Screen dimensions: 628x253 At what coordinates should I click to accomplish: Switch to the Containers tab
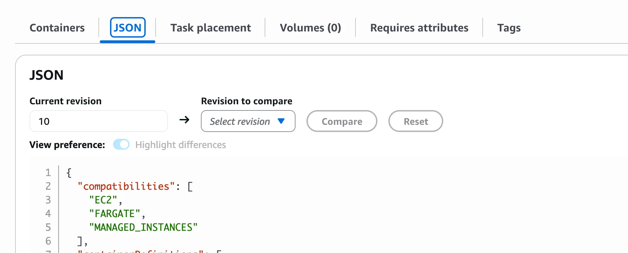point(57,28)
